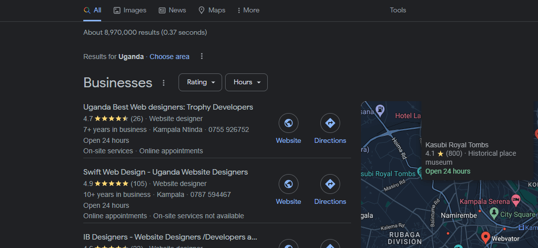
Task: Click the Namirembe label on the map
Action: (459, 216)
